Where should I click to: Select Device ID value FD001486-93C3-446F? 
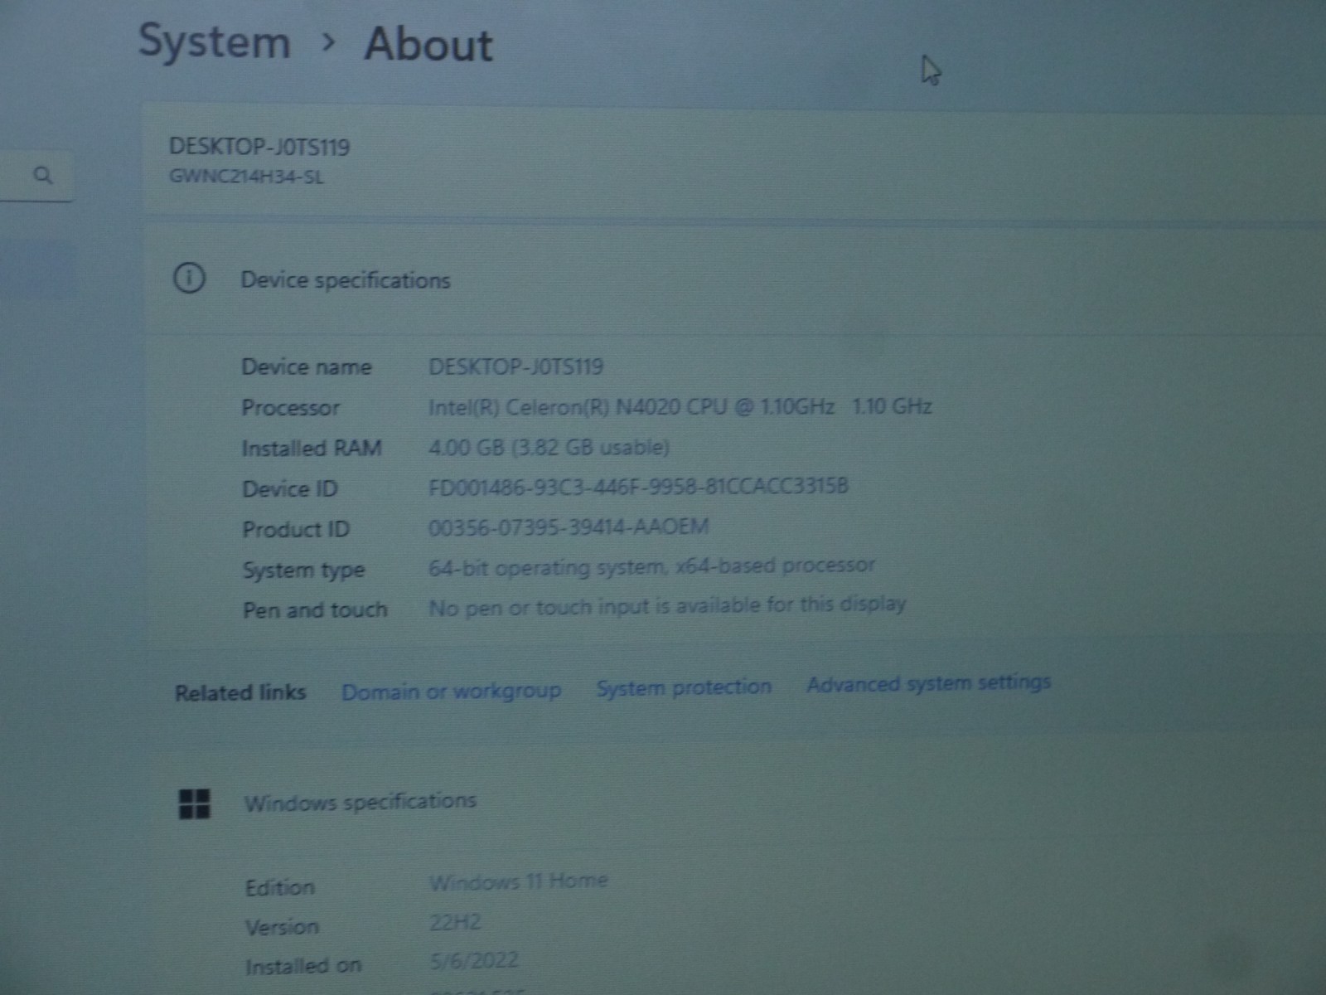[x=638, y=486]
